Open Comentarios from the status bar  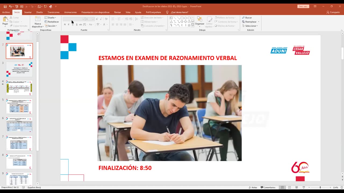pos(268,187)
